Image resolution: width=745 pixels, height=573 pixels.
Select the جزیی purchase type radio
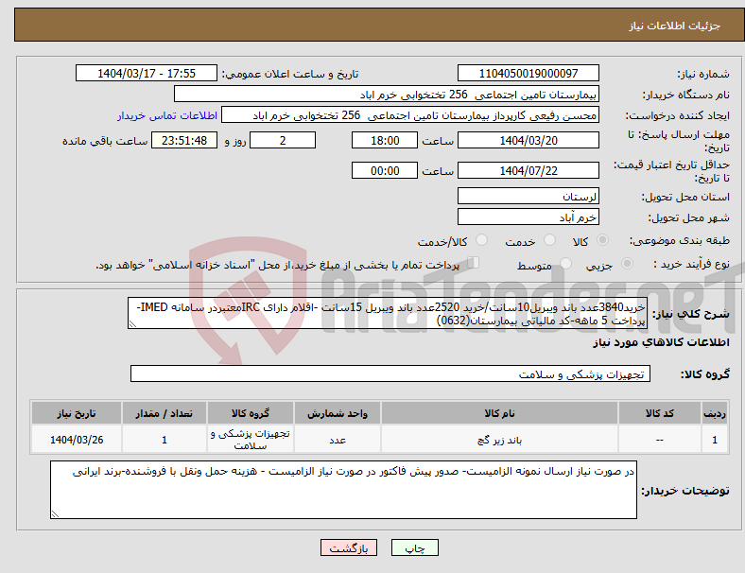tap(627, 263)
